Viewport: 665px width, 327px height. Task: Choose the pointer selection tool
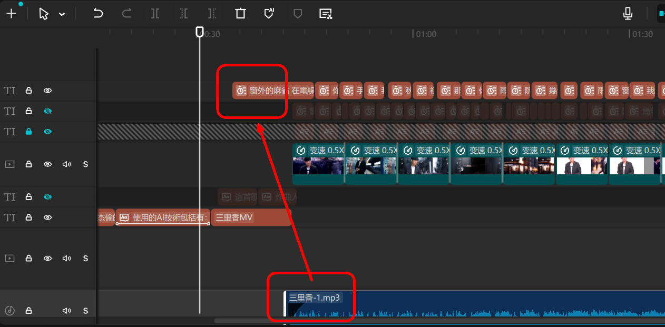point(44,14)
